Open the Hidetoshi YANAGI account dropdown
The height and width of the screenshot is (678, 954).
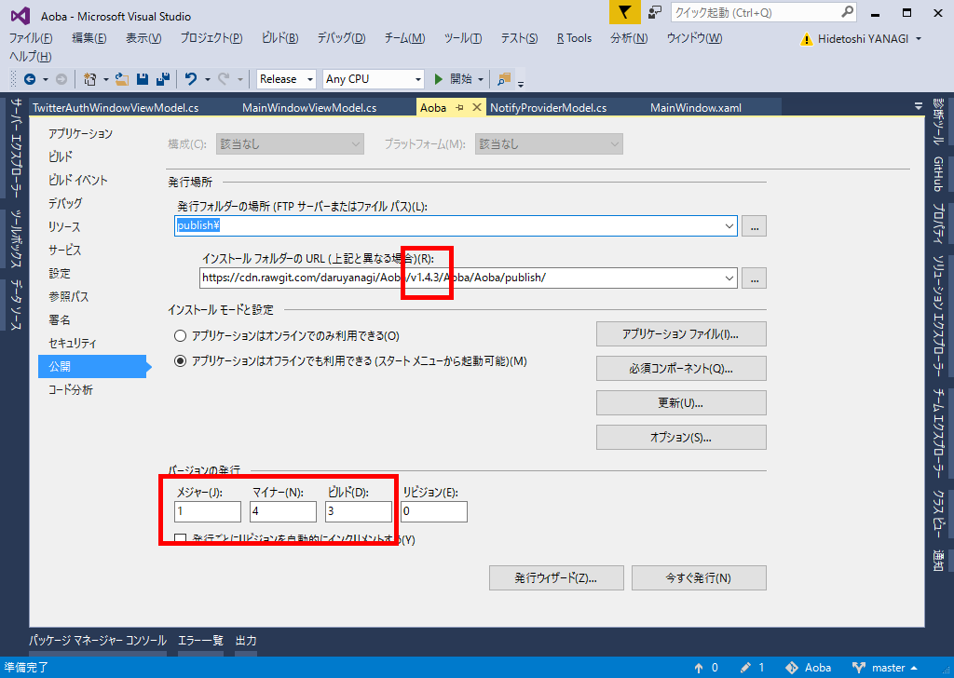pyautogui.click(x=919, y=39)
